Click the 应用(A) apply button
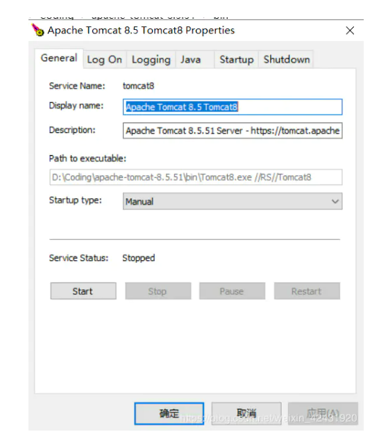The width and height of the screenshot is (379, 432). coord(323,413)
